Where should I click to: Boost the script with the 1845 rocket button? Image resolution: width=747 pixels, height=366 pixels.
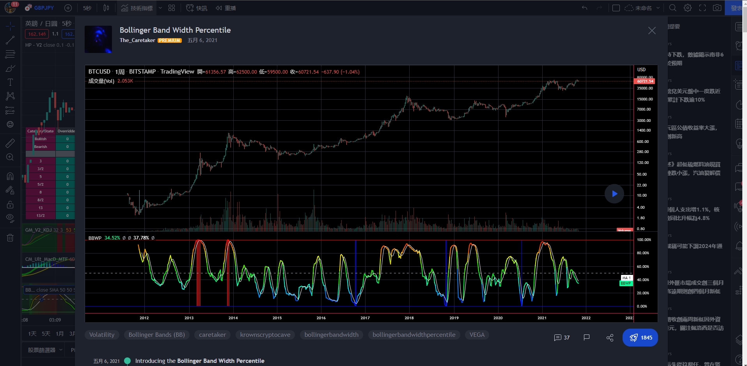(x=640, y=338)
